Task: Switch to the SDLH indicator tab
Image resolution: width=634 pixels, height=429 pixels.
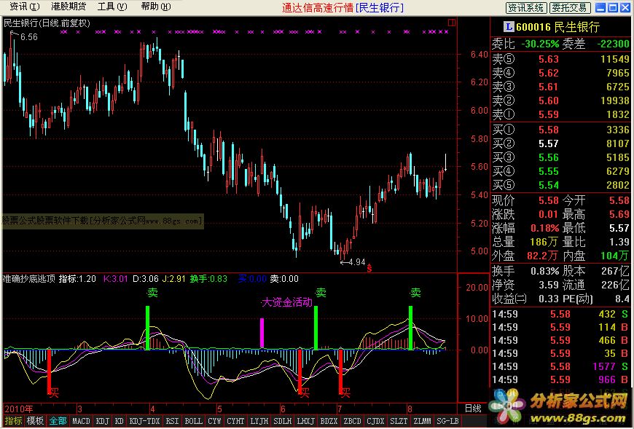Action: click(x=282, y=421)
